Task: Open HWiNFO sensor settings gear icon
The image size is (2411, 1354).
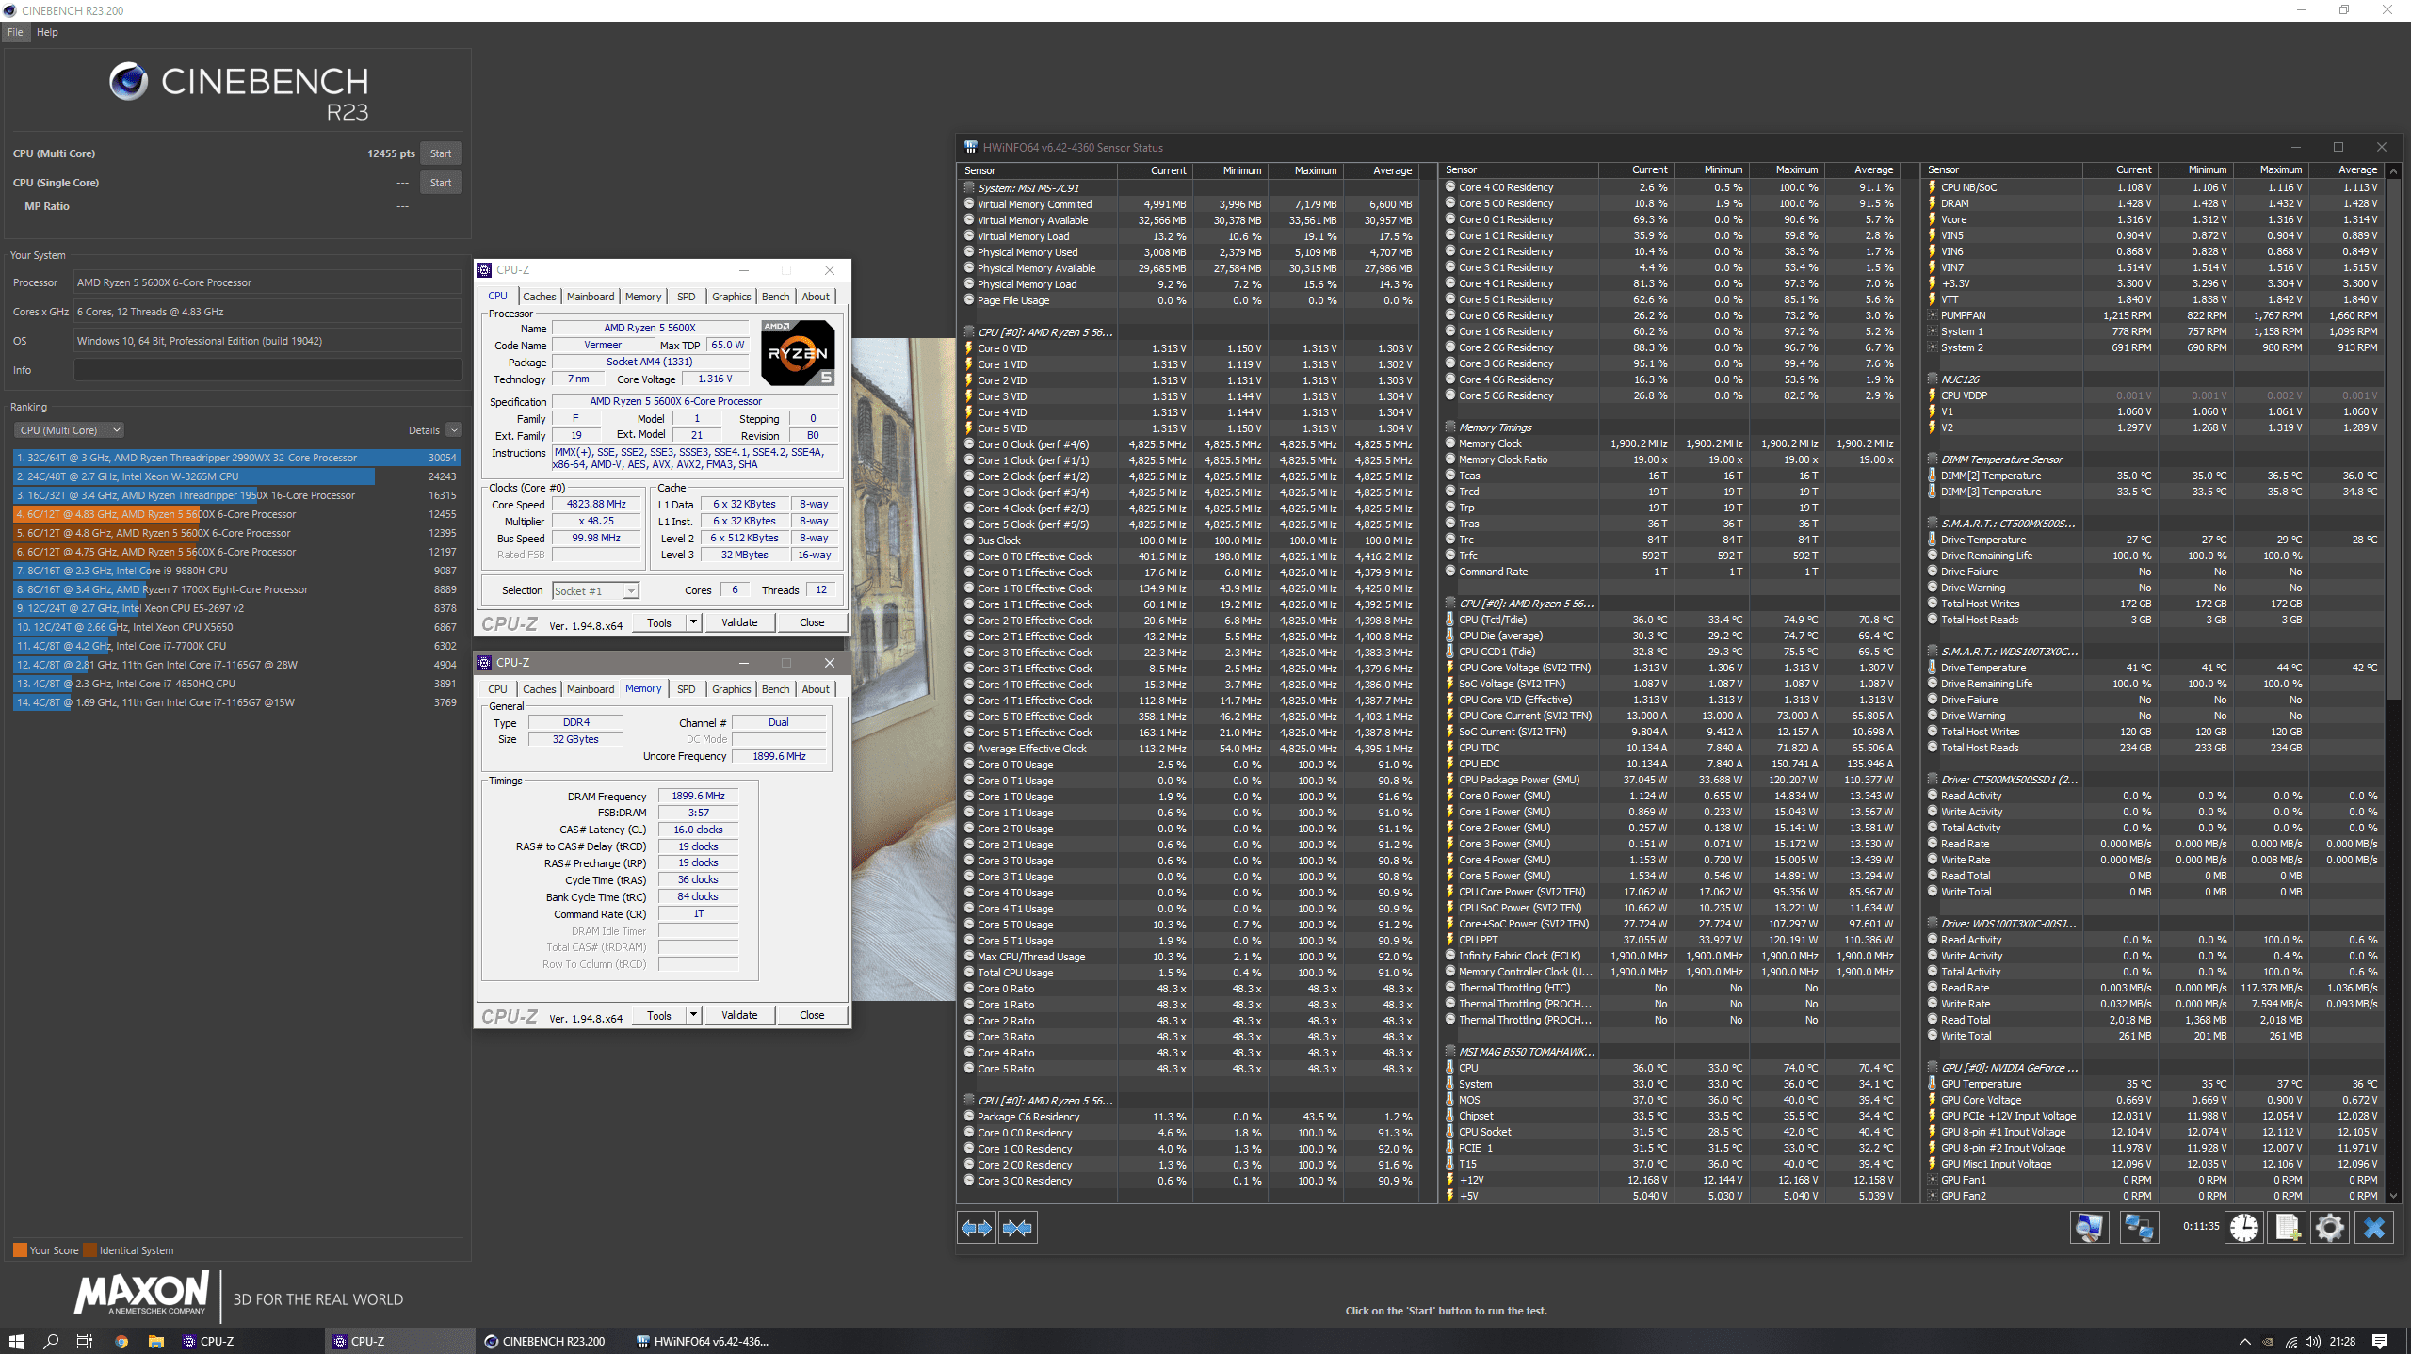Action: tap(2330, 1228)
